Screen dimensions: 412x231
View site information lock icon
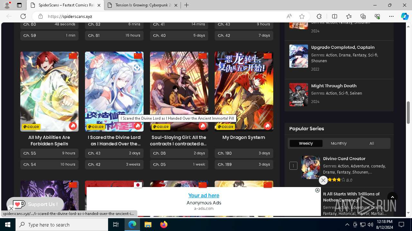click(41, 16)
